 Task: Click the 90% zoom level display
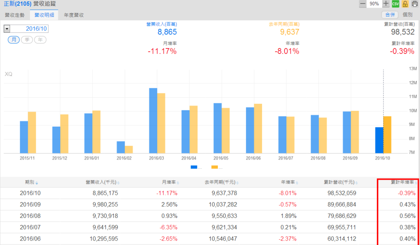374,4
